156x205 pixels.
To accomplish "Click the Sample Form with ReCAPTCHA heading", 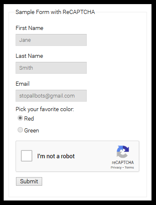I will pyautogui.click(x=55, y=12).
